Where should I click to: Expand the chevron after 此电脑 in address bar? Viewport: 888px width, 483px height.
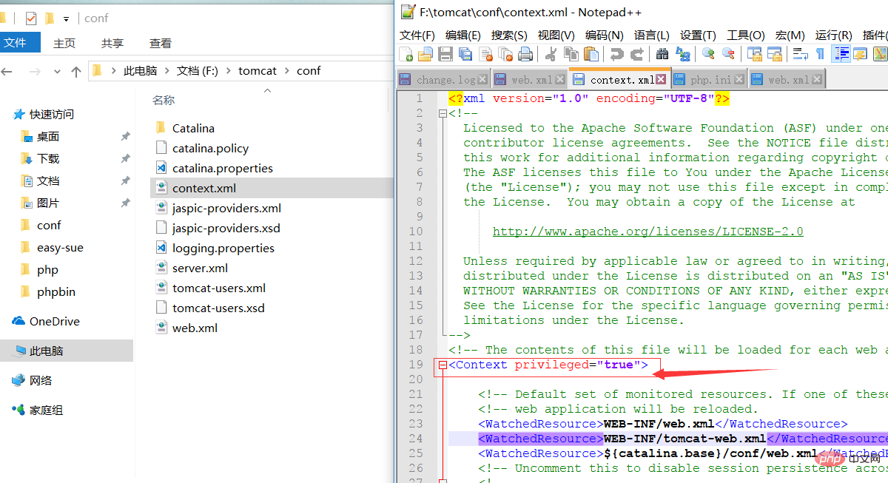click(x=166, y=71)
